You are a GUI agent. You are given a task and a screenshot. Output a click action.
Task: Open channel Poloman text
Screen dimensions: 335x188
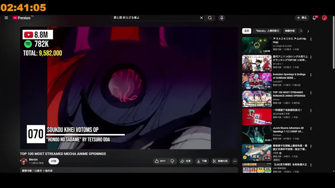277,135
